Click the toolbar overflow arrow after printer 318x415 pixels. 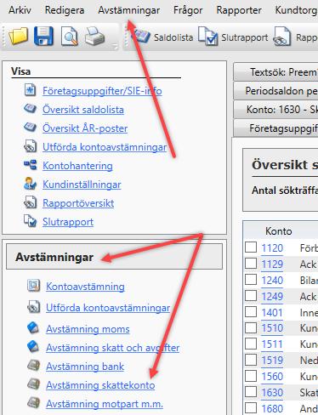point(115,46)
